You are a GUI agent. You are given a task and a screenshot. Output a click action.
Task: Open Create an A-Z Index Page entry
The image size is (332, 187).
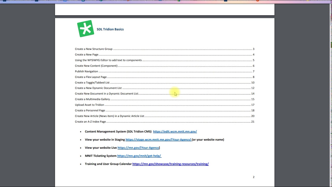164,122
